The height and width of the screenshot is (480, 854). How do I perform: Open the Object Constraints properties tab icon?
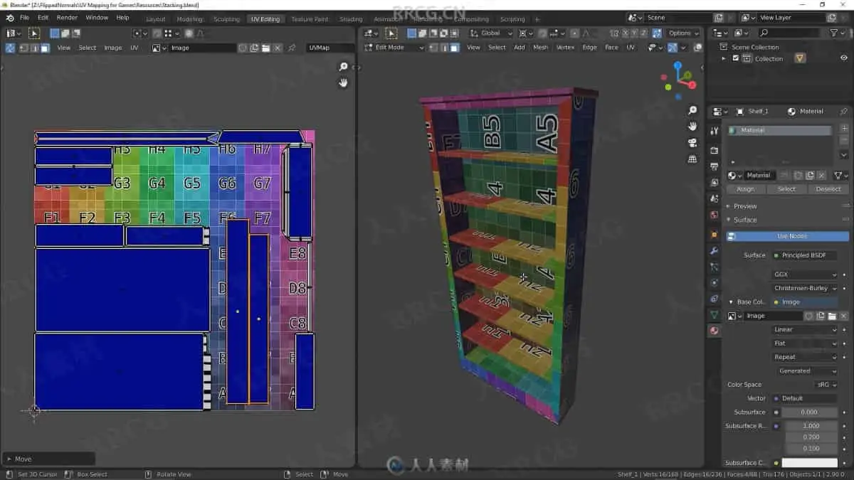[x=715, y=299]
